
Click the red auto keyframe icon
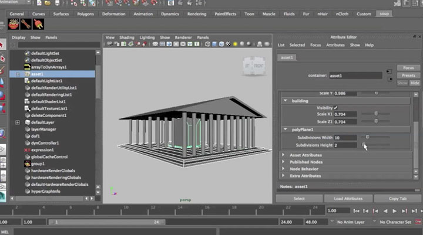pyautogui.click(x=418, y=222)
